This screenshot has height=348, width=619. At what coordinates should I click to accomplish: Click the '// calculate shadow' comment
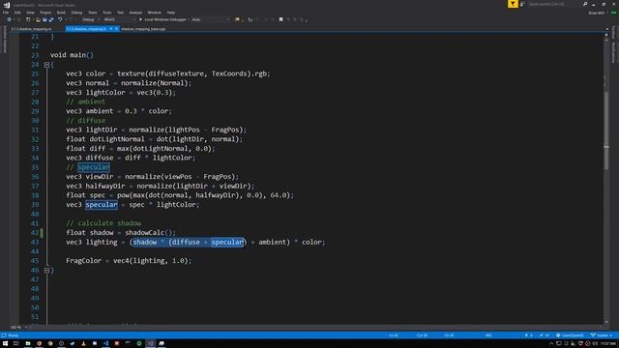click(x=103, y=223)
